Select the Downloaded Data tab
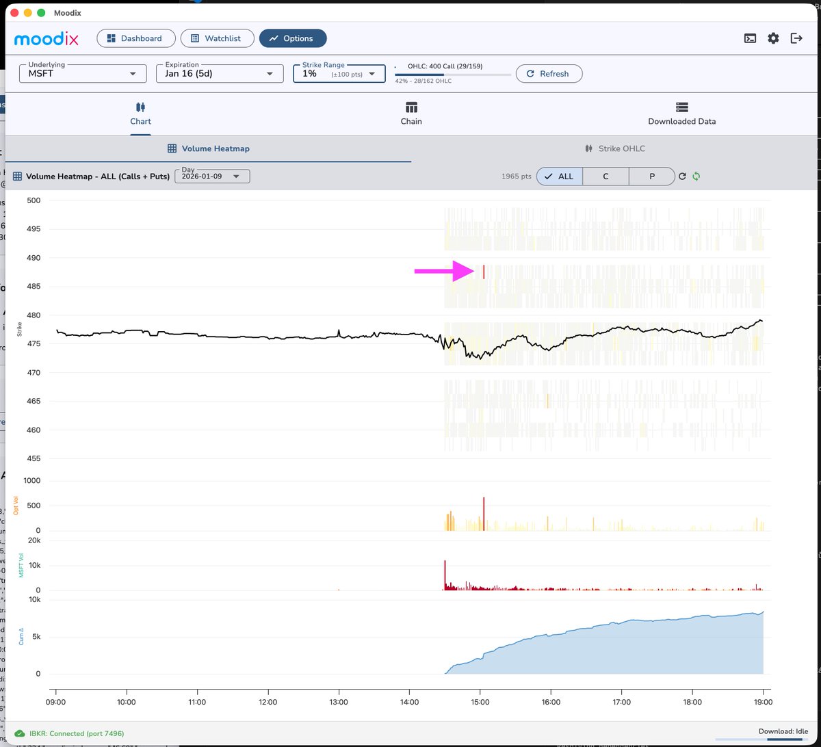The height and width of the screenshot is (747, 821). (x=682, y=114)
